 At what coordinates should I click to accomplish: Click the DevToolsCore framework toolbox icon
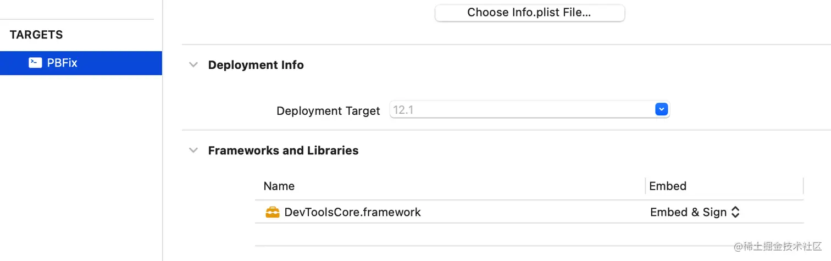273,212
